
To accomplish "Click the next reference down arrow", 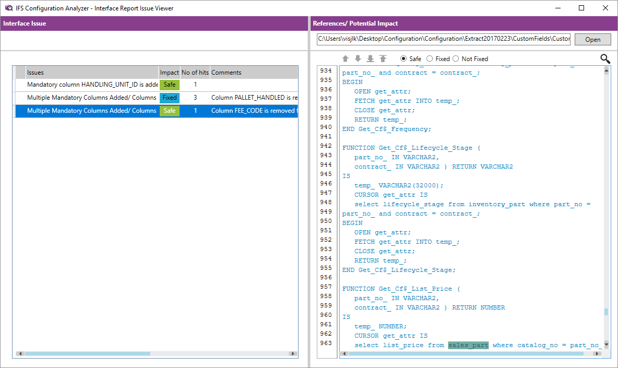I will (x=358, y=59).
